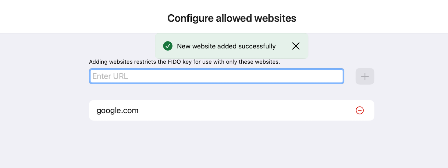
Task: Click the checkmark inside the notification
Action: tap(168, 46)
